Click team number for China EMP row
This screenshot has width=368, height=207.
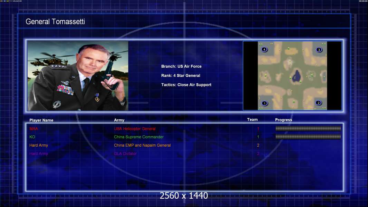point(258,145)
